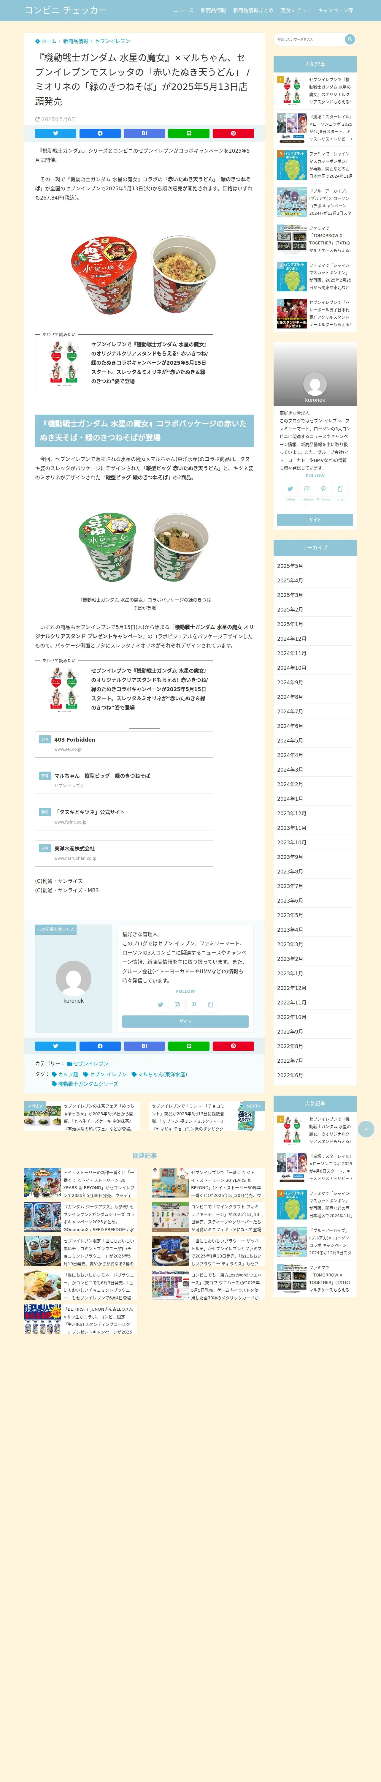Screen dimensions: 381x1782
Task: Click Hatena B! button below author box
Action: [x=144, y=1046]
